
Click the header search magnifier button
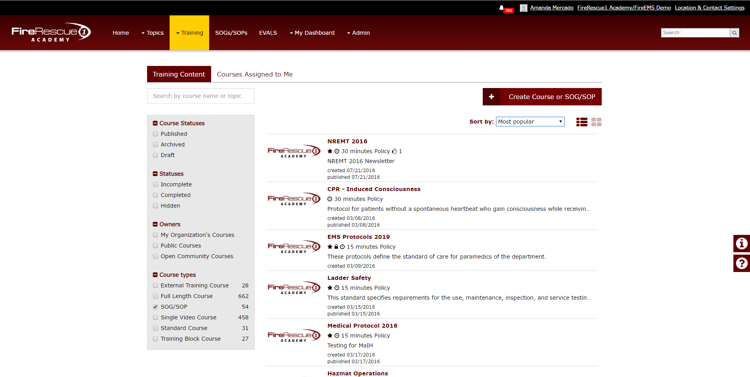[x=735, y=33]
